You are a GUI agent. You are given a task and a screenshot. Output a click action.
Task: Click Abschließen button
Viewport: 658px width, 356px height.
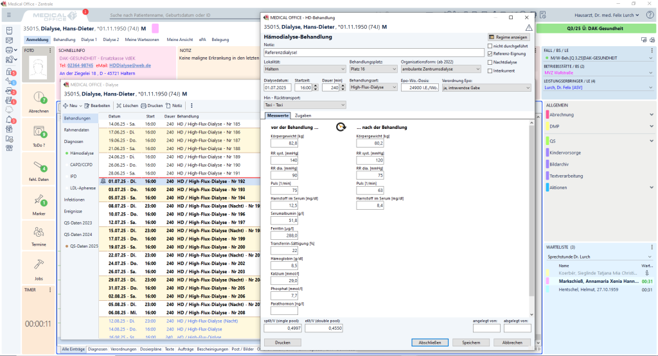[430, 343]
